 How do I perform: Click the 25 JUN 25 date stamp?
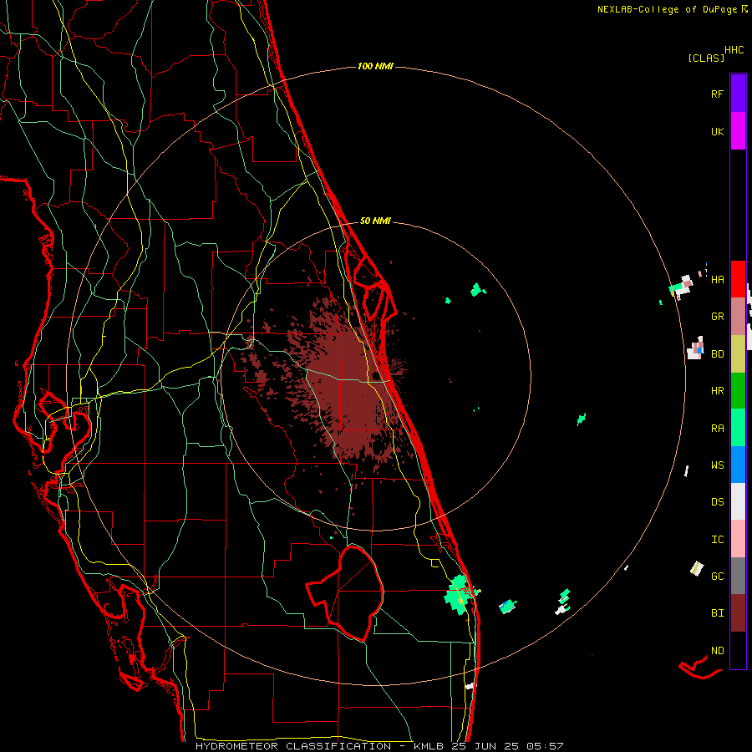[x=485, y=746]
